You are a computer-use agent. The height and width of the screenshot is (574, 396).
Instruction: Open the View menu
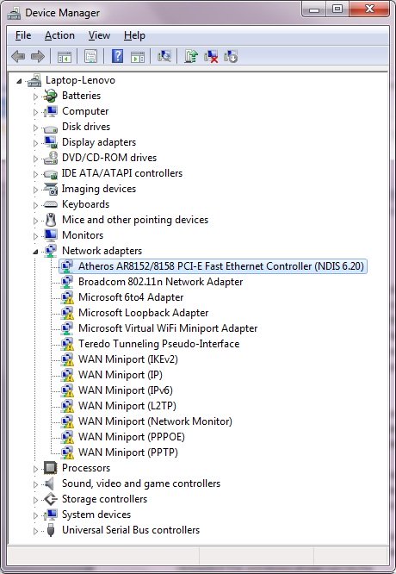(99, 35)
